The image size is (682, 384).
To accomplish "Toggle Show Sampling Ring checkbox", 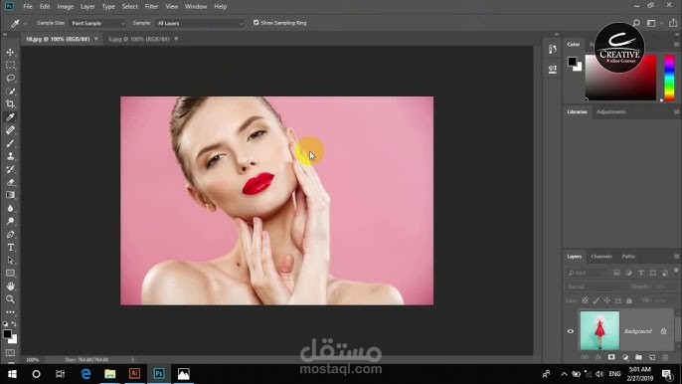I will (256, 23).
